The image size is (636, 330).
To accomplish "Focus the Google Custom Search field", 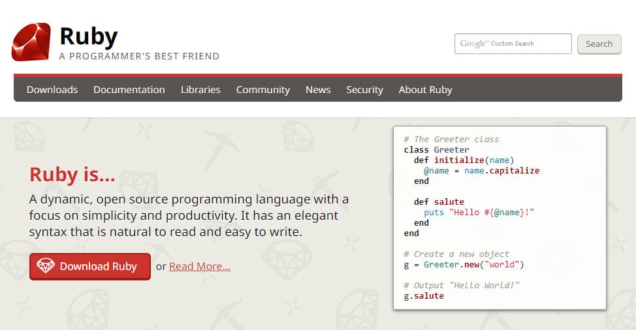I will pos(513,44).
